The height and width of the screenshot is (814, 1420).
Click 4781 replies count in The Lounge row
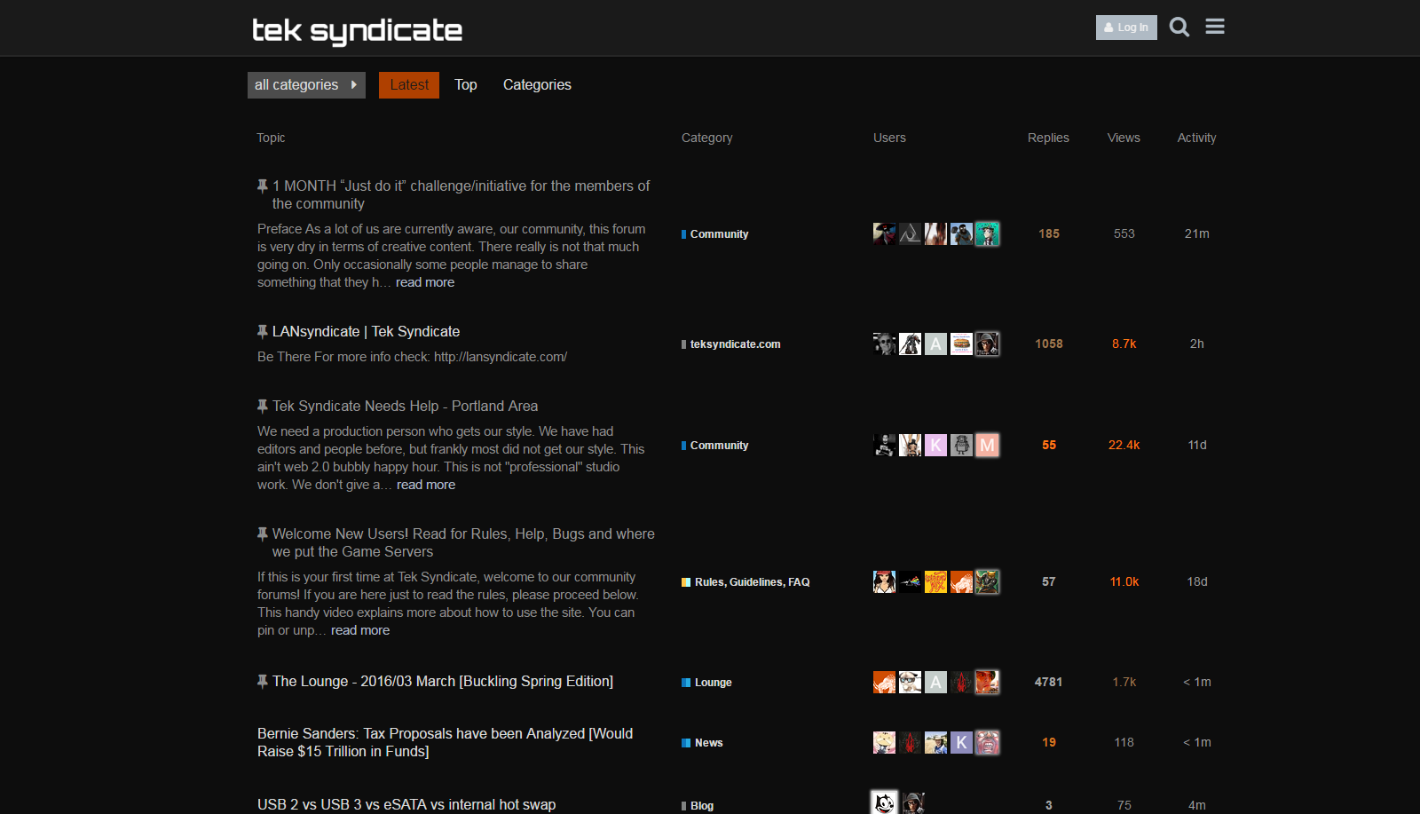coord(1049,682)
